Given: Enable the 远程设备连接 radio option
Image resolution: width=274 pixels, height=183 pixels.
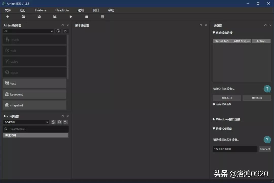Looking at the screenshot, I should click(214, 104).
